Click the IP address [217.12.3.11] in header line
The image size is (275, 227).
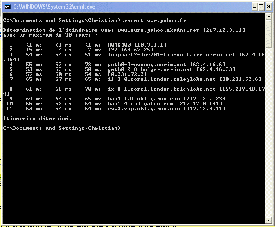(224, 30)
